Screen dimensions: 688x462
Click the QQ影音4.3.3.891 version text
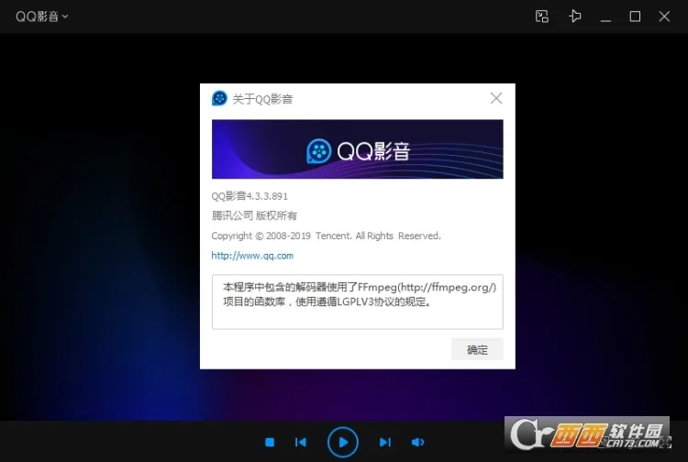(x=250, y=196)
